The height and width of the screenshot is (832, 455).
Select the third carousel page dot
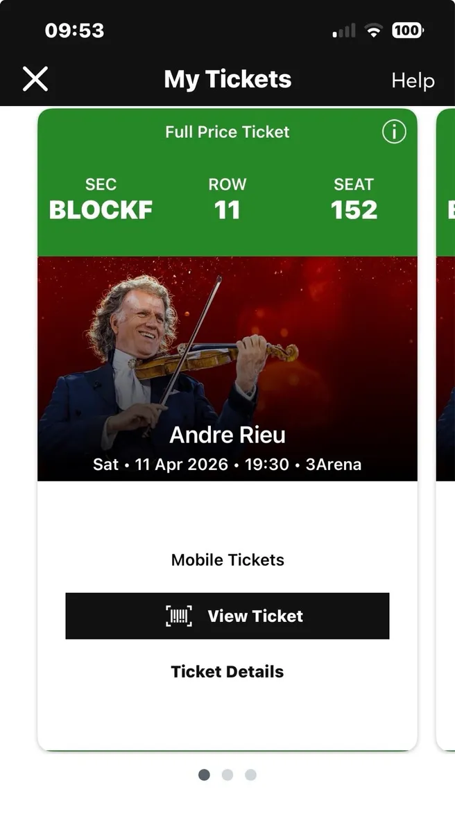pos(250,775)
